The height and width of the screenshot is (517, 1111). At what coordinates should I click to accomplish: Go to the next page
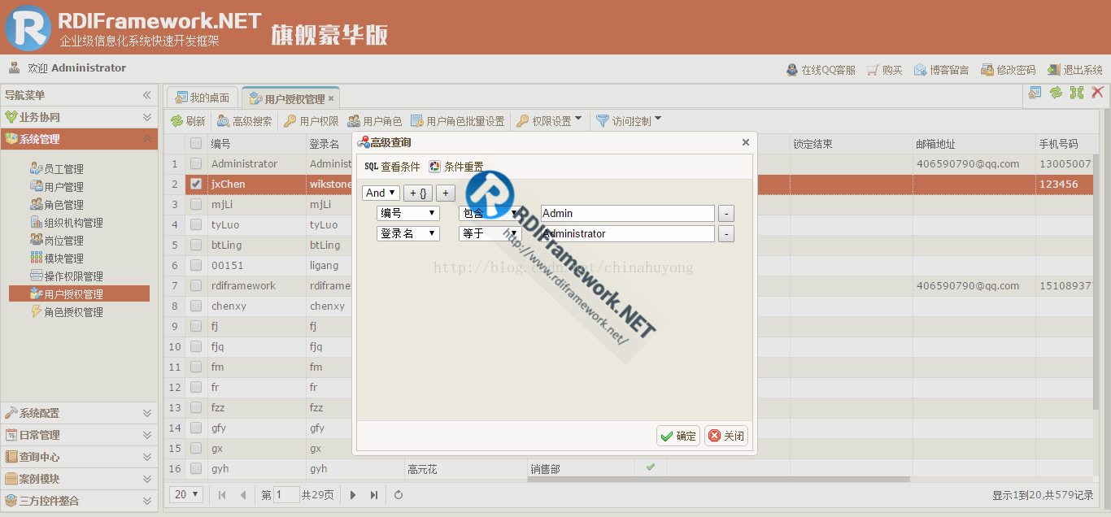353,494
